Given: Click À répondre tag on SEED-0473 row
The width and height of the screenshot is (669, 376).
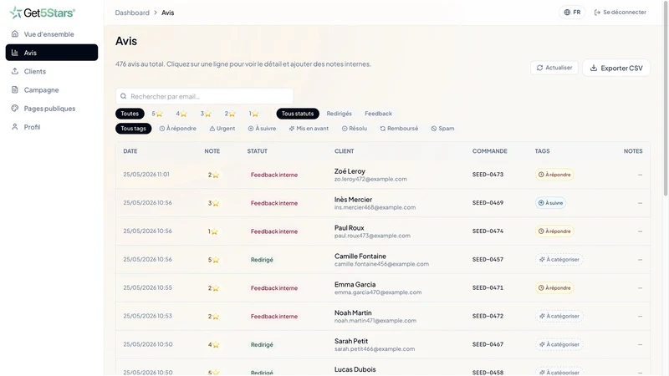Looking at the screenshot, I should tap(554, 175).
